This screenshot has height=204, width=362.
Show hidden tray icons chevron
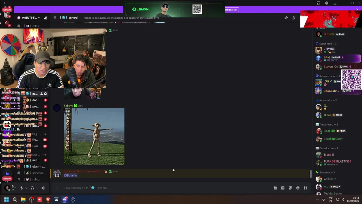click(317, 199)
